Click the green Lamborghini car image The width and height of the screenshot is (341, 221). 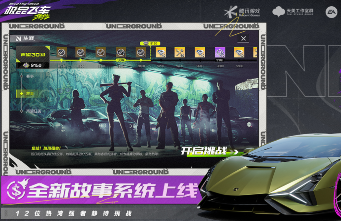270,176
